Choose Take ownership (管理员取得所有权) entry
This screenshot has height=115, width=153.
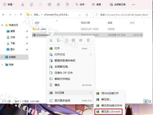[x=70, y=61]
